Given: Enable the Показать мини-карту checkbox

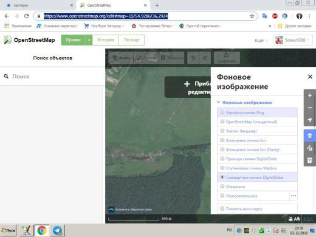Looking at the screenshot, I should 222,208.
